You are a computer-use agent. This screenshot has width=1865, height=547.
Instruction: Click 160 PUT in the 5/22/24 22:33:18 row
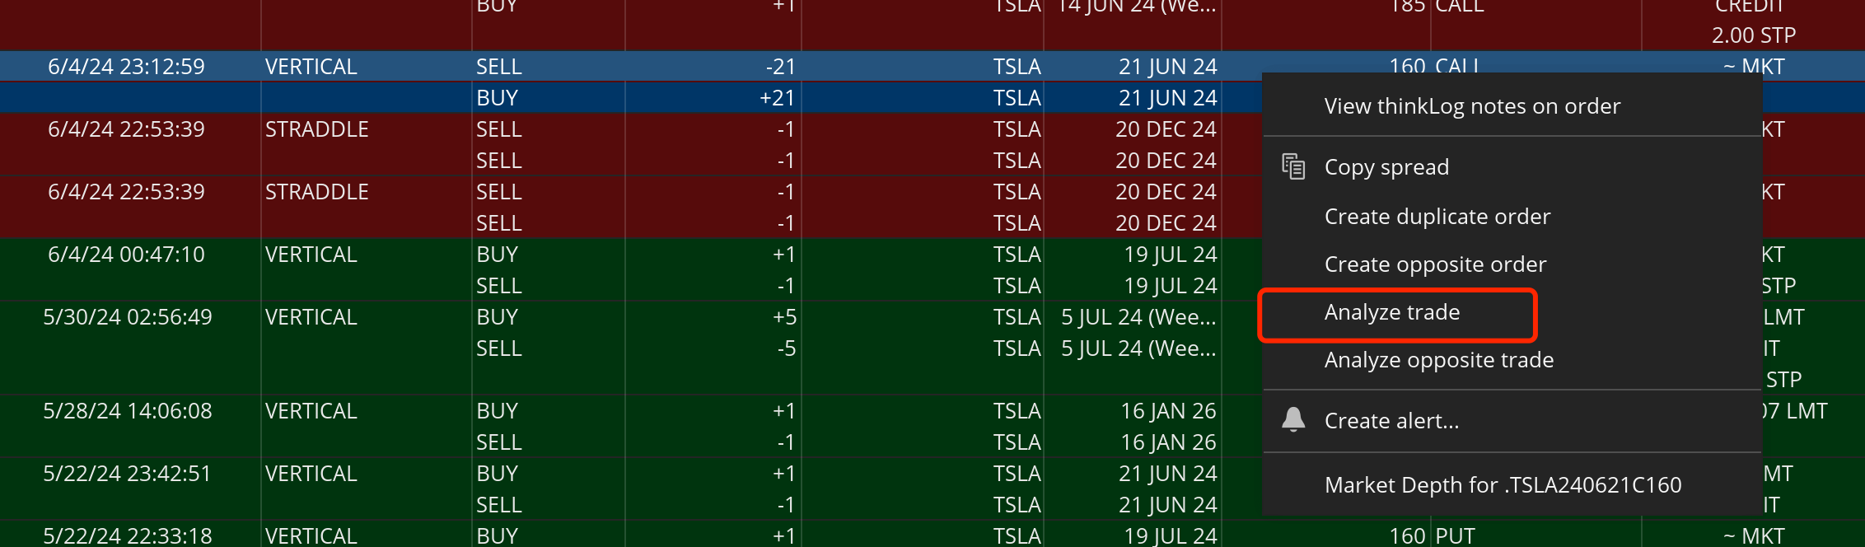point(1433,535)
